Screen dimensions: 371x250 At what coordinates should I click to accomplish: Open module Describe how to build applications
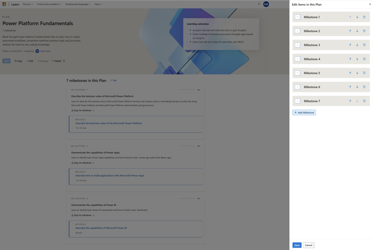click(x=110, y=175)
